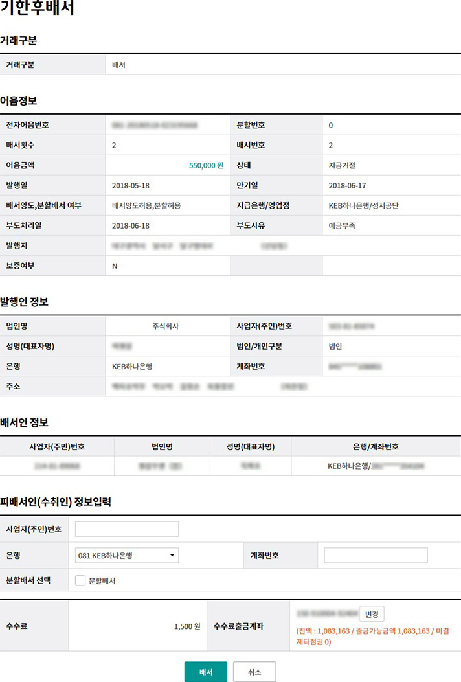Screen dimensions: 461x682
Task: Click the 어음금액 value 550,000 원
Action: pyautogui.click(x=206, y=165)
